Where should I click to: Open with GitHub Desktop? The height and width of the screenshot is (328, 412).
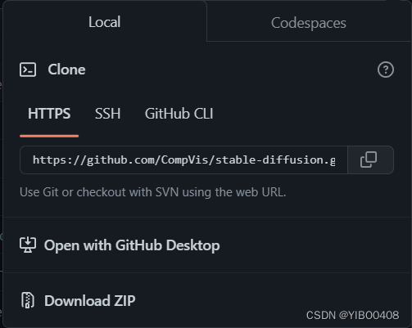coord(132,245)
